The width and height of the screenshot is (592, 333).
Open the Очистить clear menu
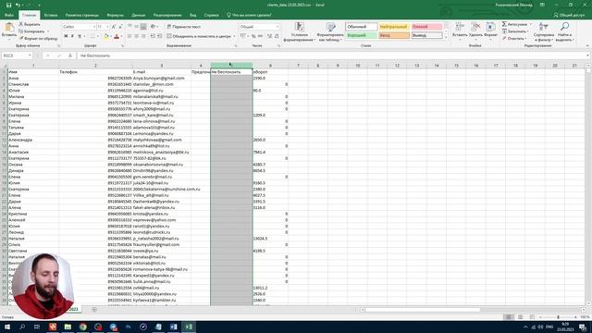[514, 39]
